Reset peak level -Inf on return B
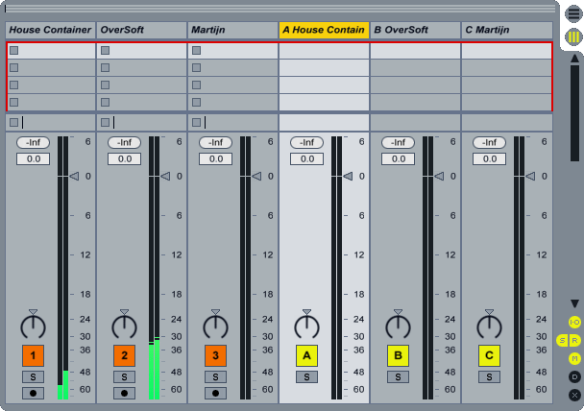The height and width of the screenshot is (411, 584). (398, 142)
